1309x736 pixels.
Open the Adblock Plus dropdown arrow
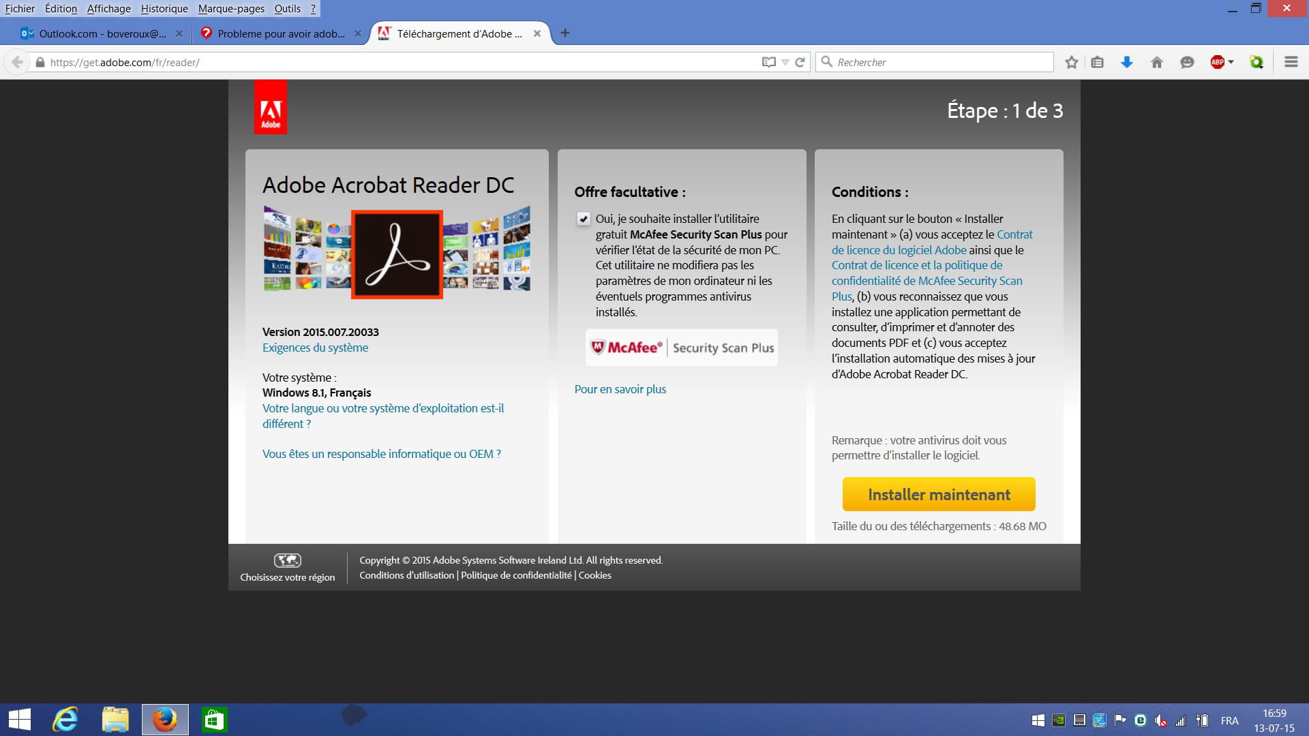[1231, 62]
